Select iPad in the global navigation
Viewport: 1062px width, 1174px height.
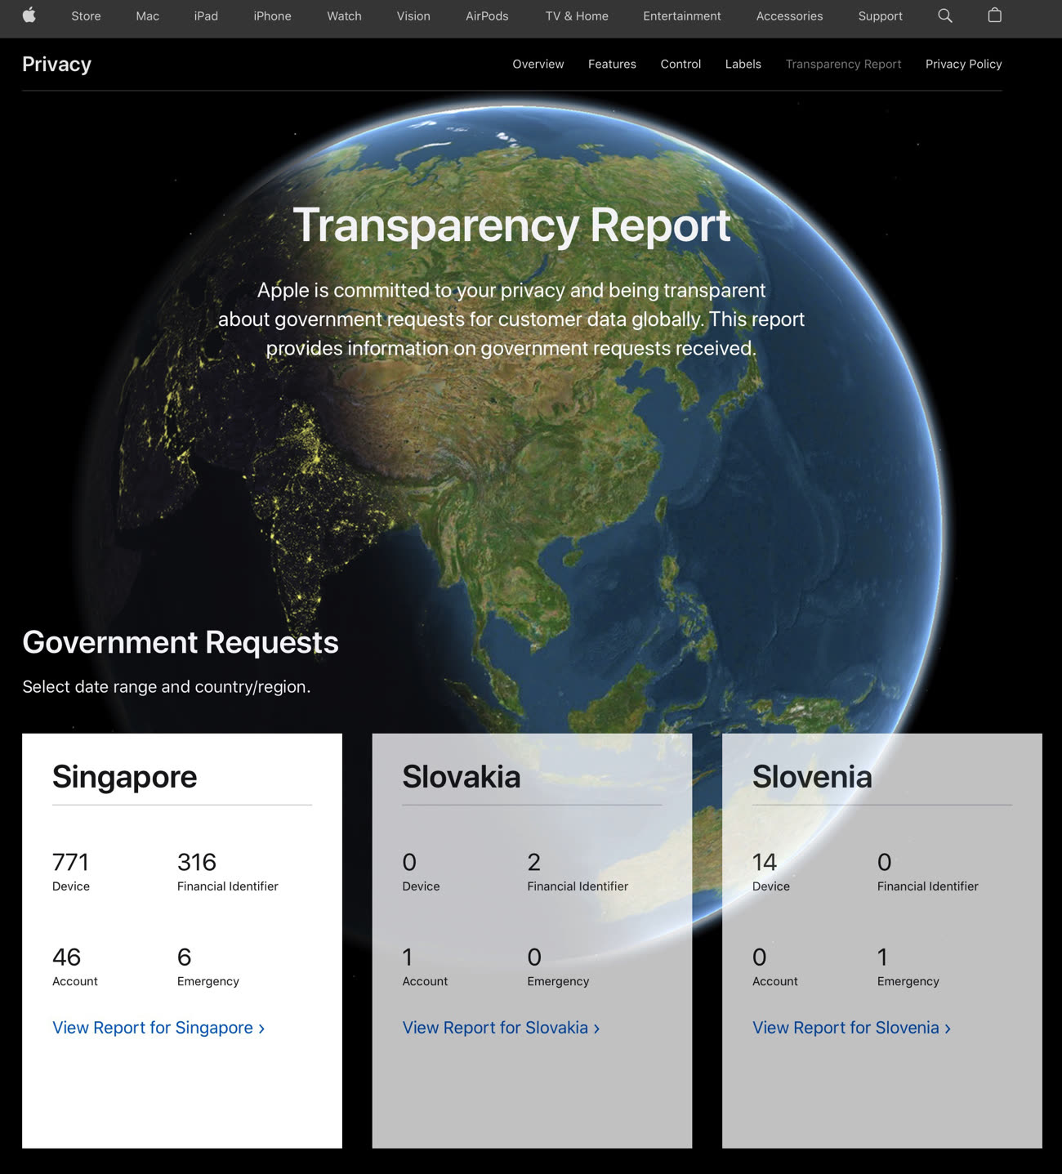click(x=206, y=16)
